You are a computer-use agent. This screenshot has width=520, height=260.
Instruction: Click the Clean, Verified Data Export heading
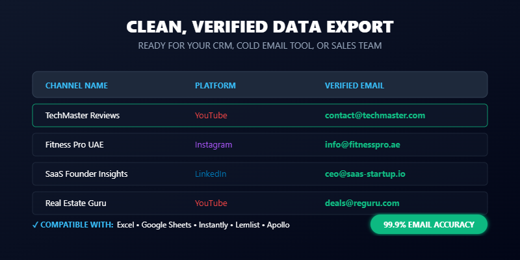(260, 27)
